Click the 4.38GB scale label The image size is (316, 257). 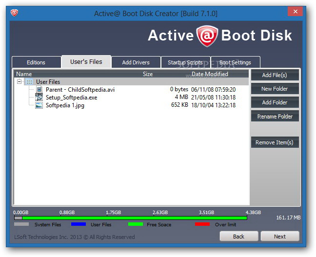click(x=253, y=213)
